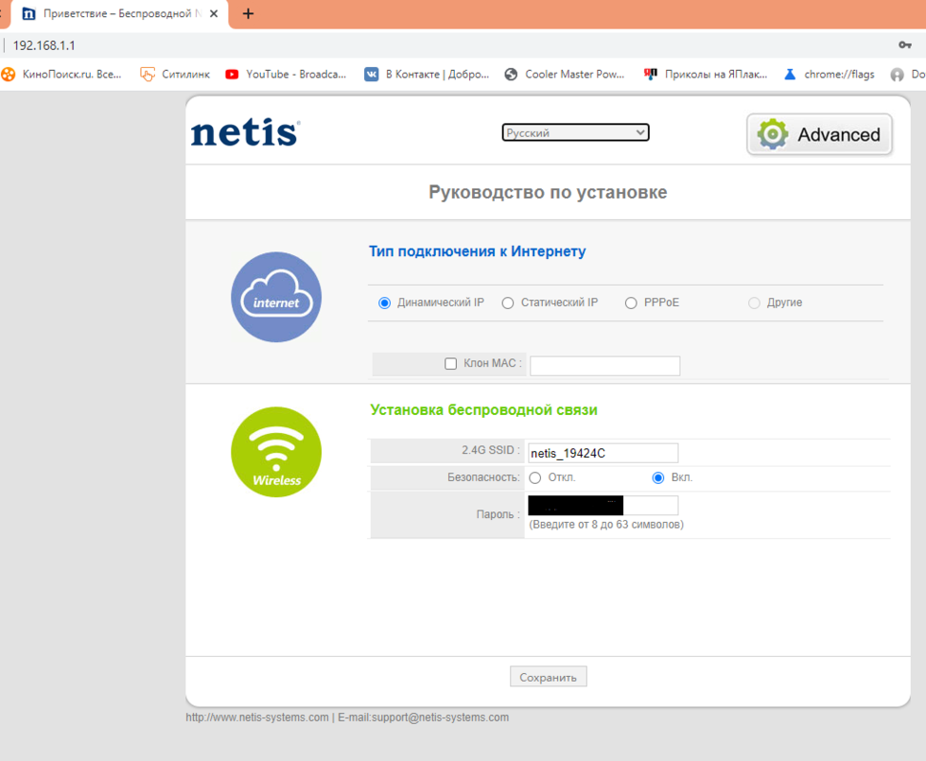The image size is (926, 761).
Task: Click the green Wireless Wi-Fi icon
Action: point(276,452)
